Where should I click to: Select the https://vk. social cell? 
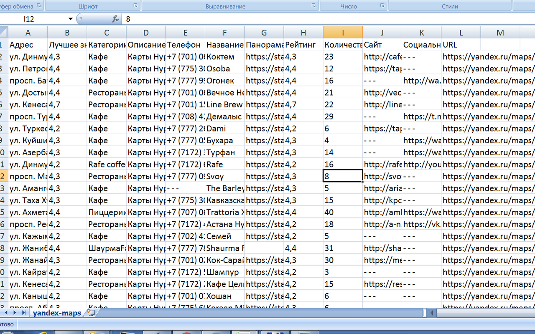pyautogui.click(x=421, y=224)
